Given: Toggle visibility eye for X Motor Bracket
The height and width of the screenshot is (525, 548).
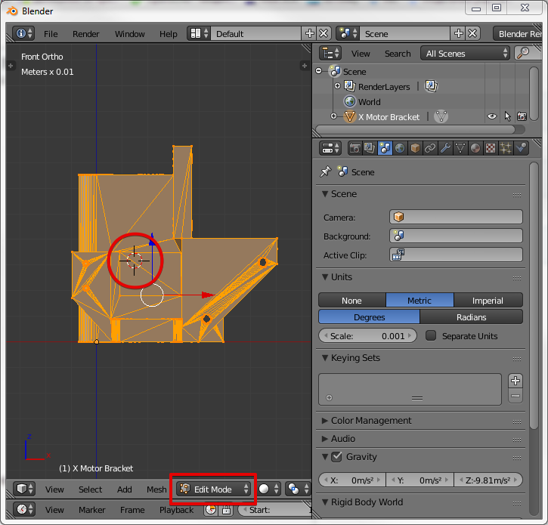Looking at the screenshot, I should coord(492,116).
